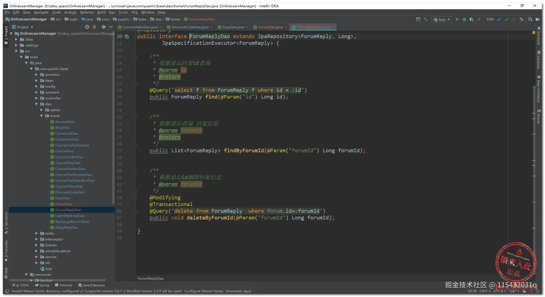Expand the service folder
Screen dimensions: 545x297
(x=37, y=257)
